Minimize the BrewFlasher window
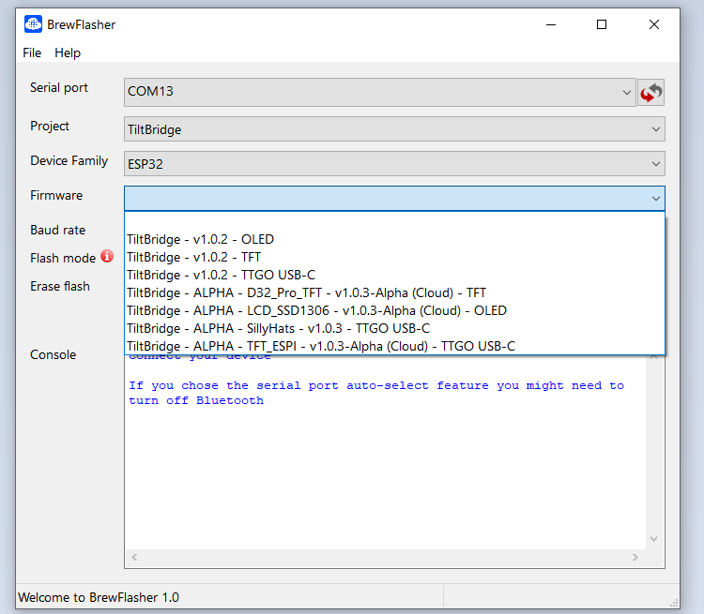The width and height of the screenshot is (704, 614). tap(551, 24)
